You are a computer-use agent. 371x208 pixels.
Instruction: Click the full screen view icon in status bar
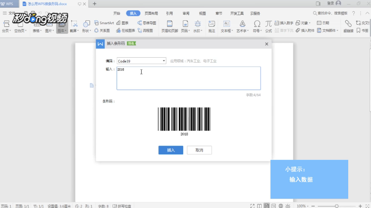[253, 206]
